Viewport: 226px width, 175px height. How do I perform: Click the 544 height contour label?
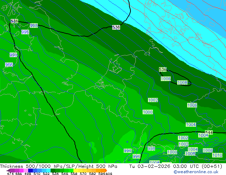click(x=209, y=132)
